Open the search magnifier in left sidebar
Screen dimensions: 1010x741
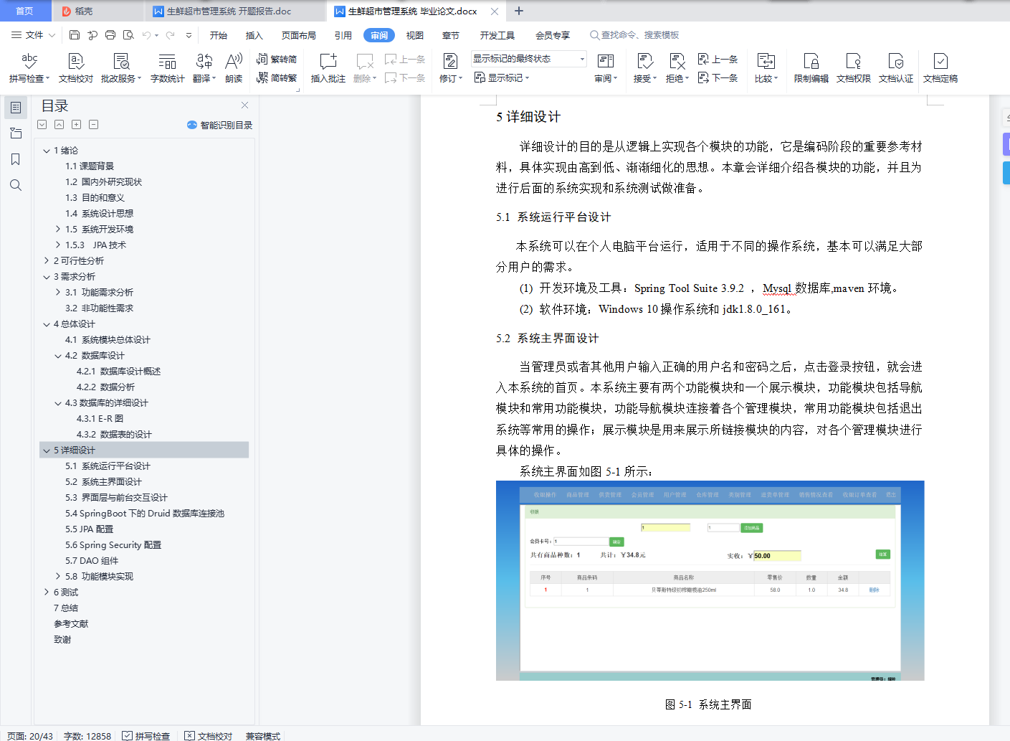click(x=16, y=185)
